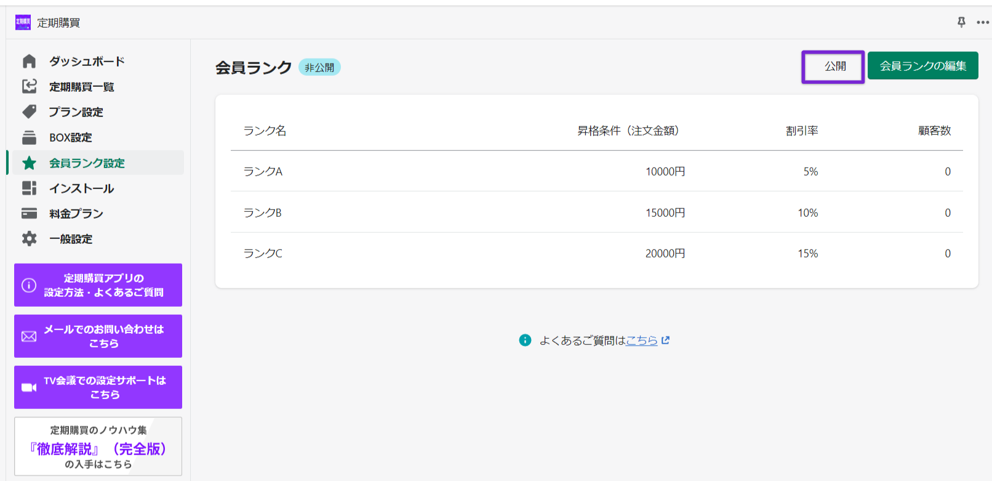Click the TV会議での設定サポート banner
Screen dimensions: 992x481
coord(98,387)
